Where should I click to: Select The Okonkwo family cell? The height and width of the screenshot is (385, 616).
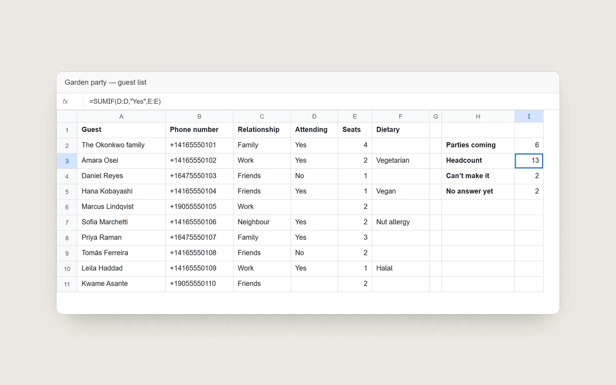point(121,145)
